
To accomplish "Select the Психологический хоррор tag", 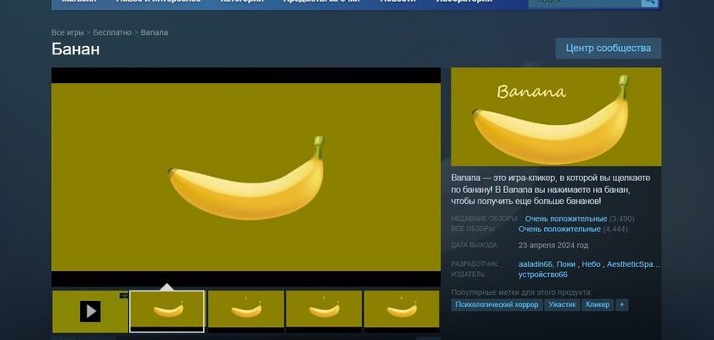I will coord(496,304).
